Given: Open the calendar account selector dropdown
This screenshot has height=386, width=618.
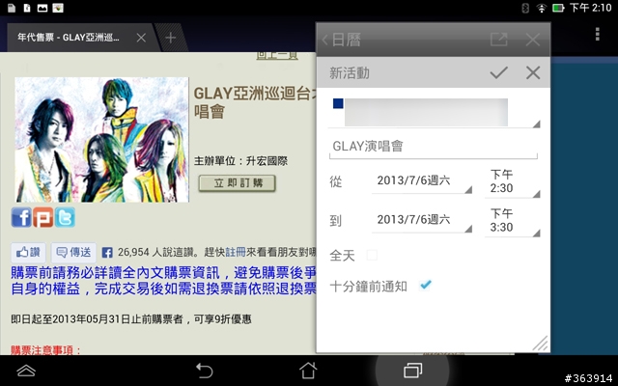Looking at the screenshot, I should [x=434, y=113].
